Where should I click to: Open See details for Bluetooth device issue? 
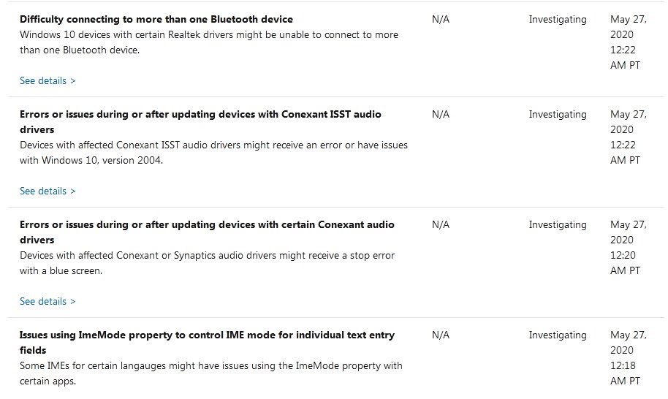48,81
